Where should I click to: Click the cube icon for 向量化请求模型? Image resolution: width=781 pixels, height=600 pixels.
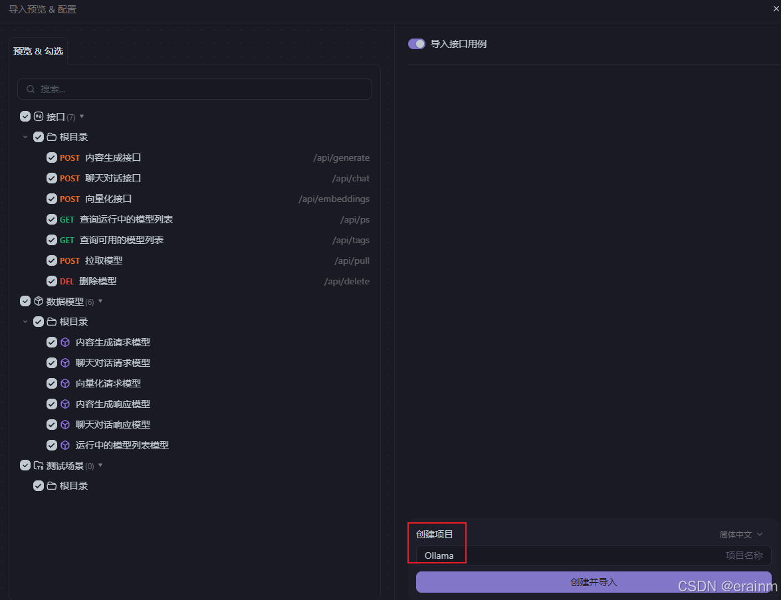65,383
